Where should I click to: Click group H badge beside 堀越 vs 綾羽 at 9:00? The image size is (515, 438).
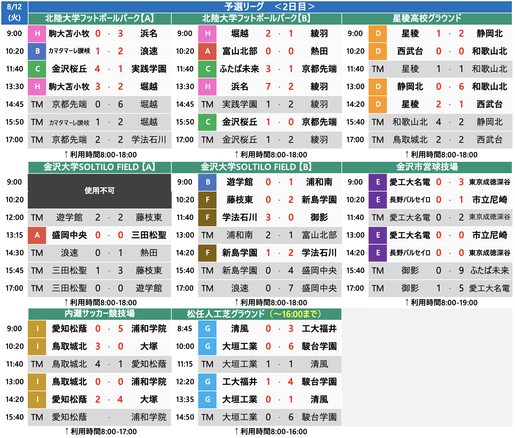click(x=208, y=33)
